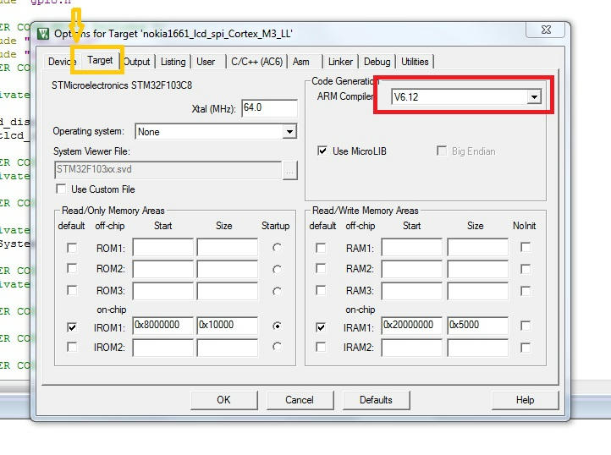Screen dimensions: 611x455
Task: Toggle the Use MicroLIB checkbox
Action: click(322, 151)
